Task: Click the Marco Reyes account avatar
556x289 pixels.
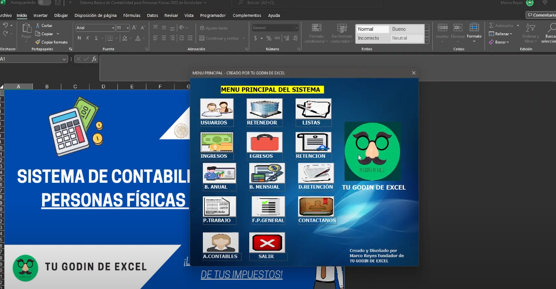Action: point(530,3)
